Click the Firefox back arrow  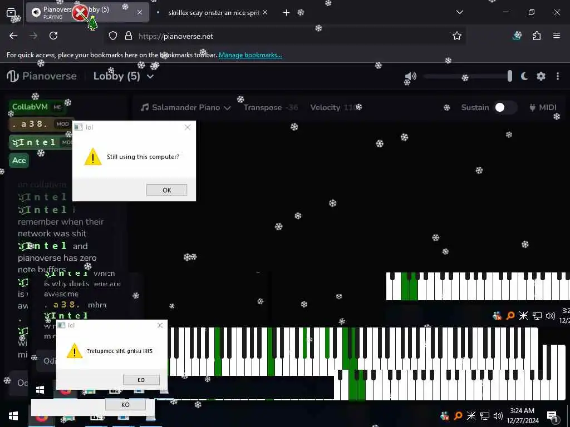tap(13, 36)
